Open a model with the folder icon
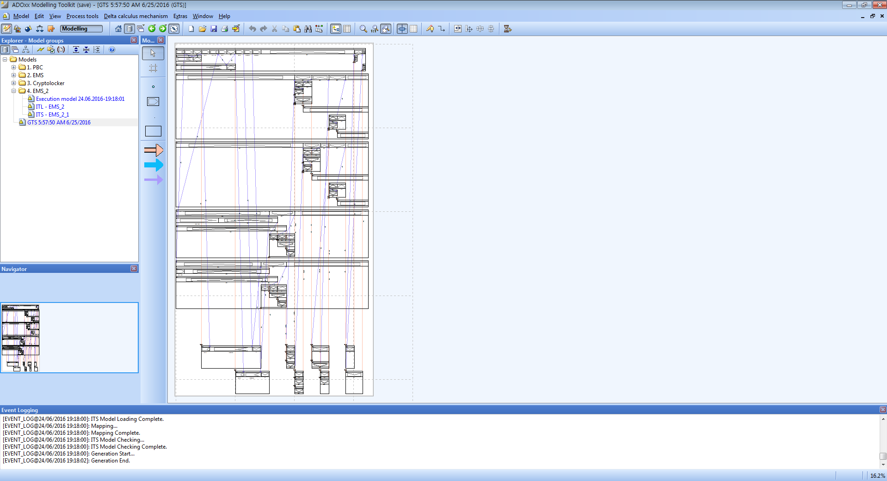The image size is (887, 481). coord(202,29)
